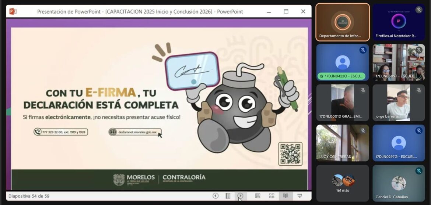The width and height of the screenshot is (431, 205).
Task: Click muted mic icon on 17DJN0297G tile
Action: coord(419,130)
